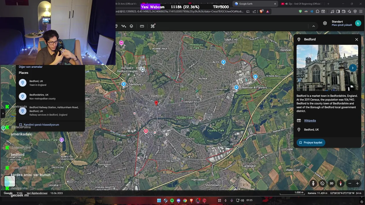Click the 'Projeye kaydet' button
This screenshot has height=205, width=365.
click(x=311, y=143)
